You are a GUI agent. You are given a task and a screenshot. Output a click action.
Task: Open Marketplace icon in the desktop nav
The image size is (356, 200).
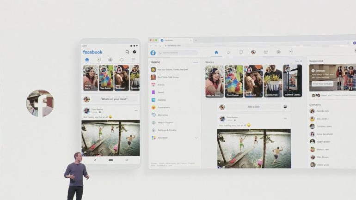click(x=266, y=52)
